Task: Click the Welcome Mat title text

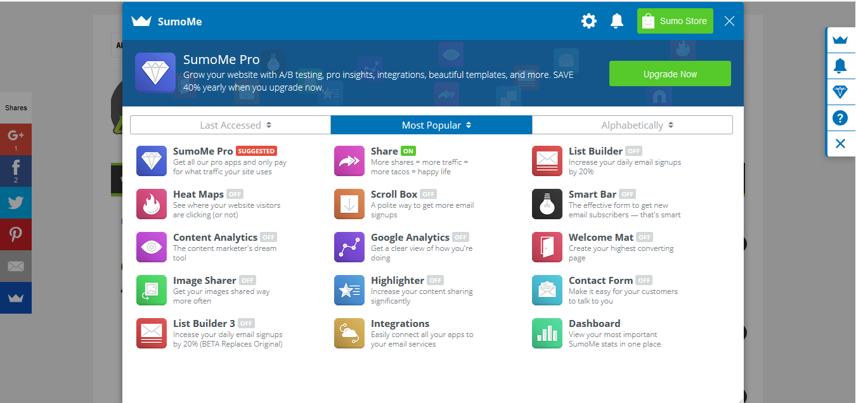Action: pyautogui.click(x=601, y=237)
